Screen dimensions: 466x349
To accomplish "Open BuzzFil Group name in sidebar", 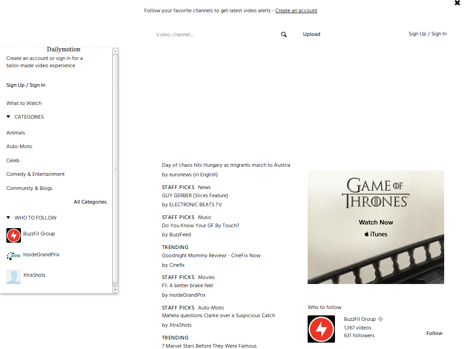I will (39, 234).
